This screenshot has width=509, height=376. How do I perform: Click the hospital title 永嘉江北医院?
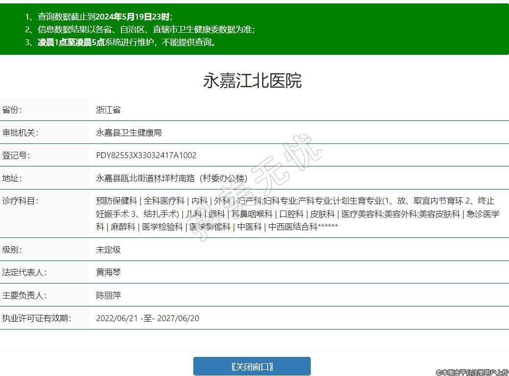pyautogui.click(x=252, y=81)
